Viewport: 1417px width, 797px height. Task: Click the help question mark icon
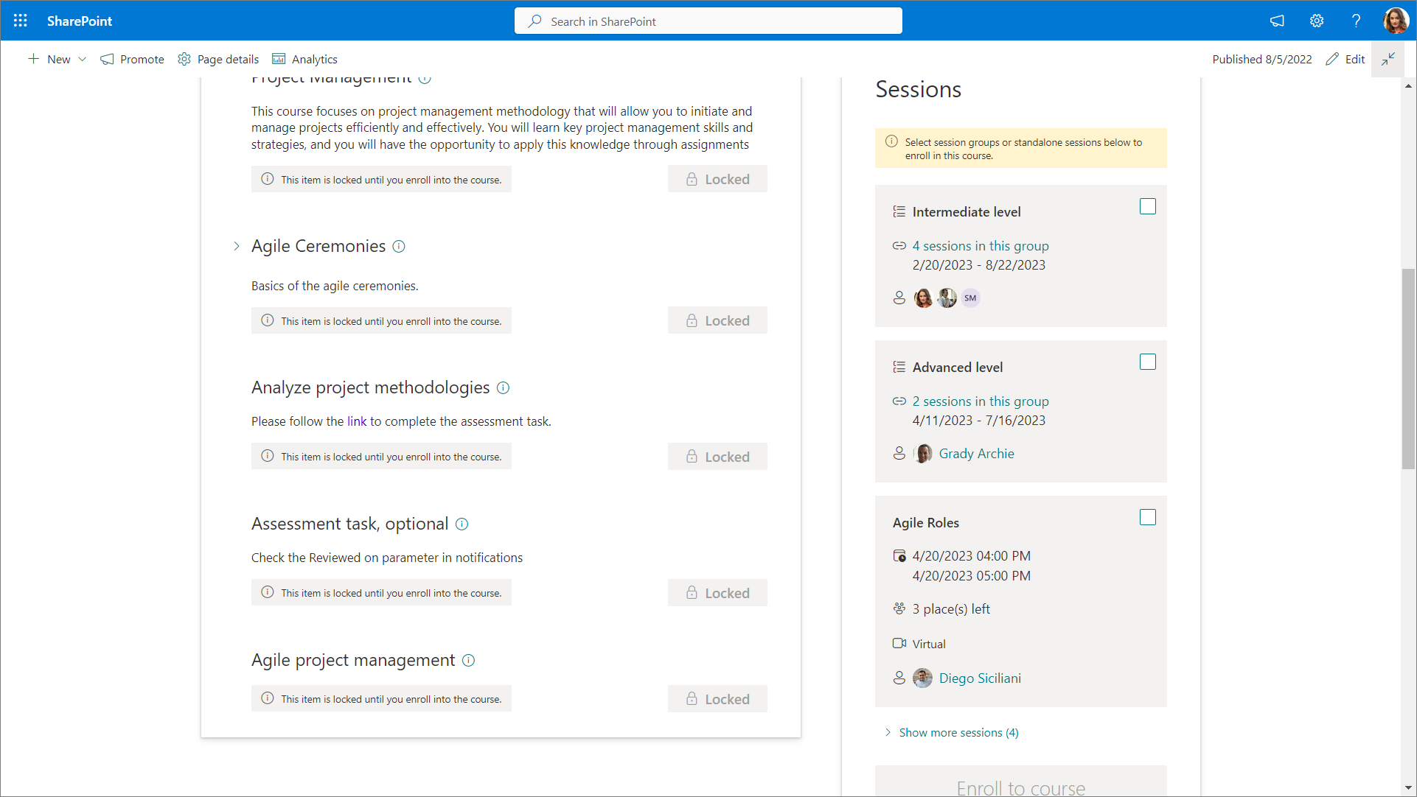pos(1356,21)
